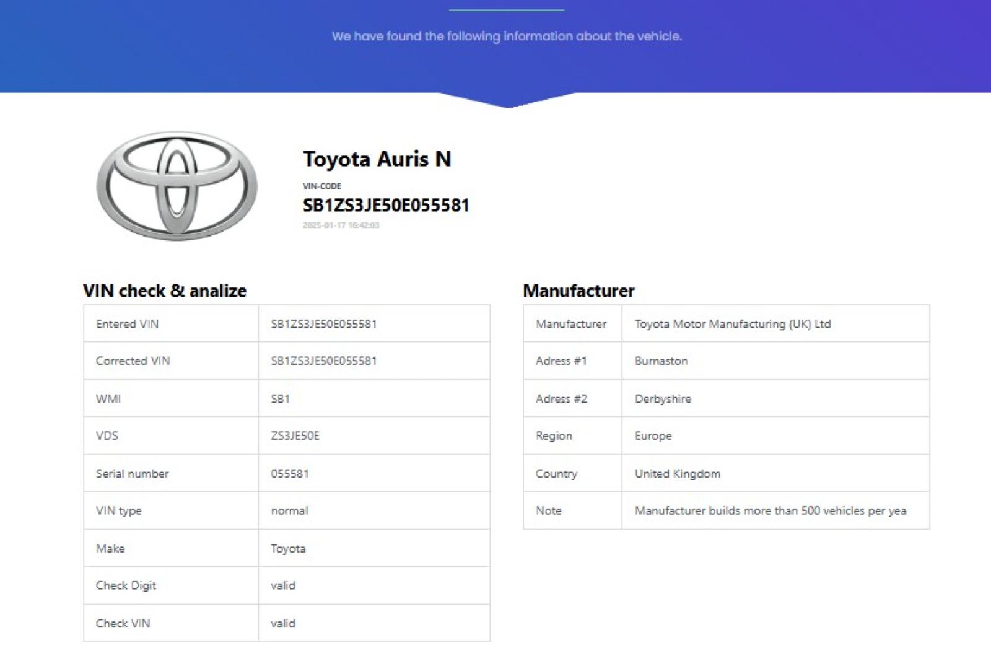Screen dimensions: 991x669
Task: Click the Corrected VIN label
Action: tap(133, 361)
